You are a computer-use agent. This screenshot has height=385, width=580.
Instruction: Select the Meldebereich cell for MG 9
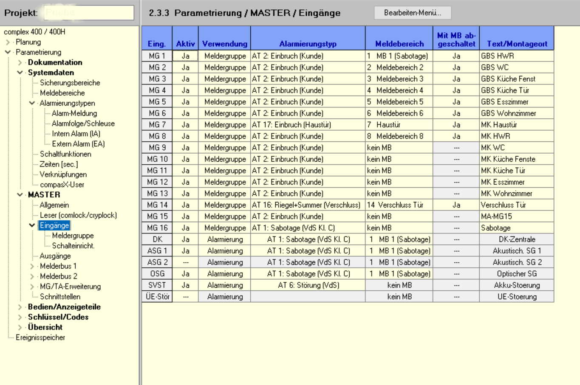point(399,148)
